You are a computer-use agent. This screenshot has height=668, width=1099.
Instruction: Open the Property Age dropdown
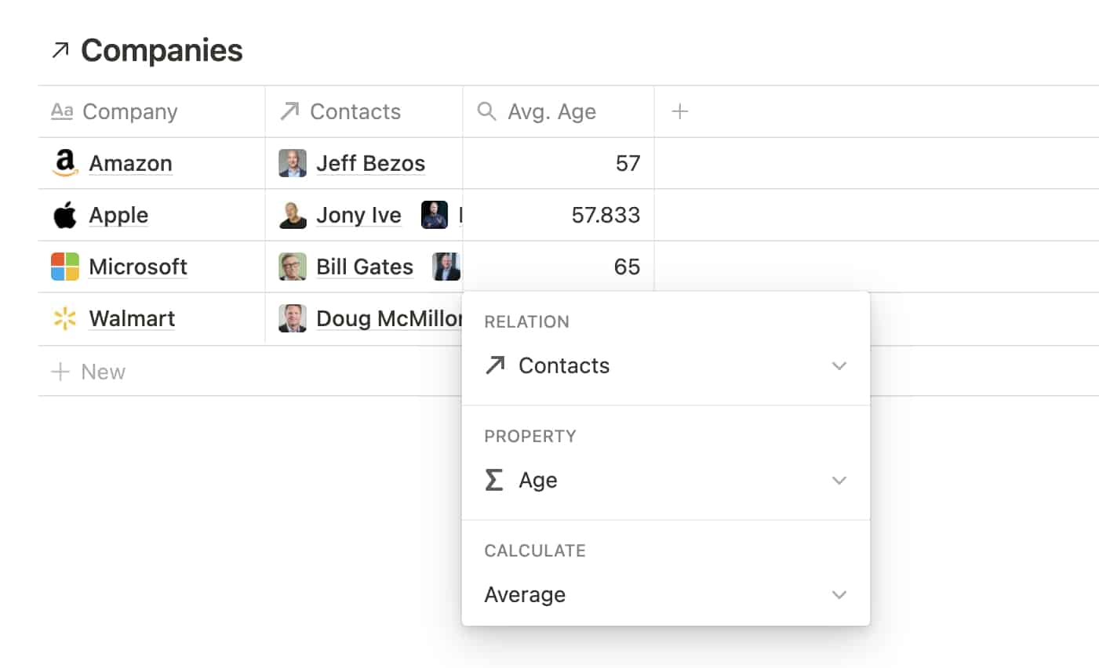pyautogui.click(x=665, y=481)
